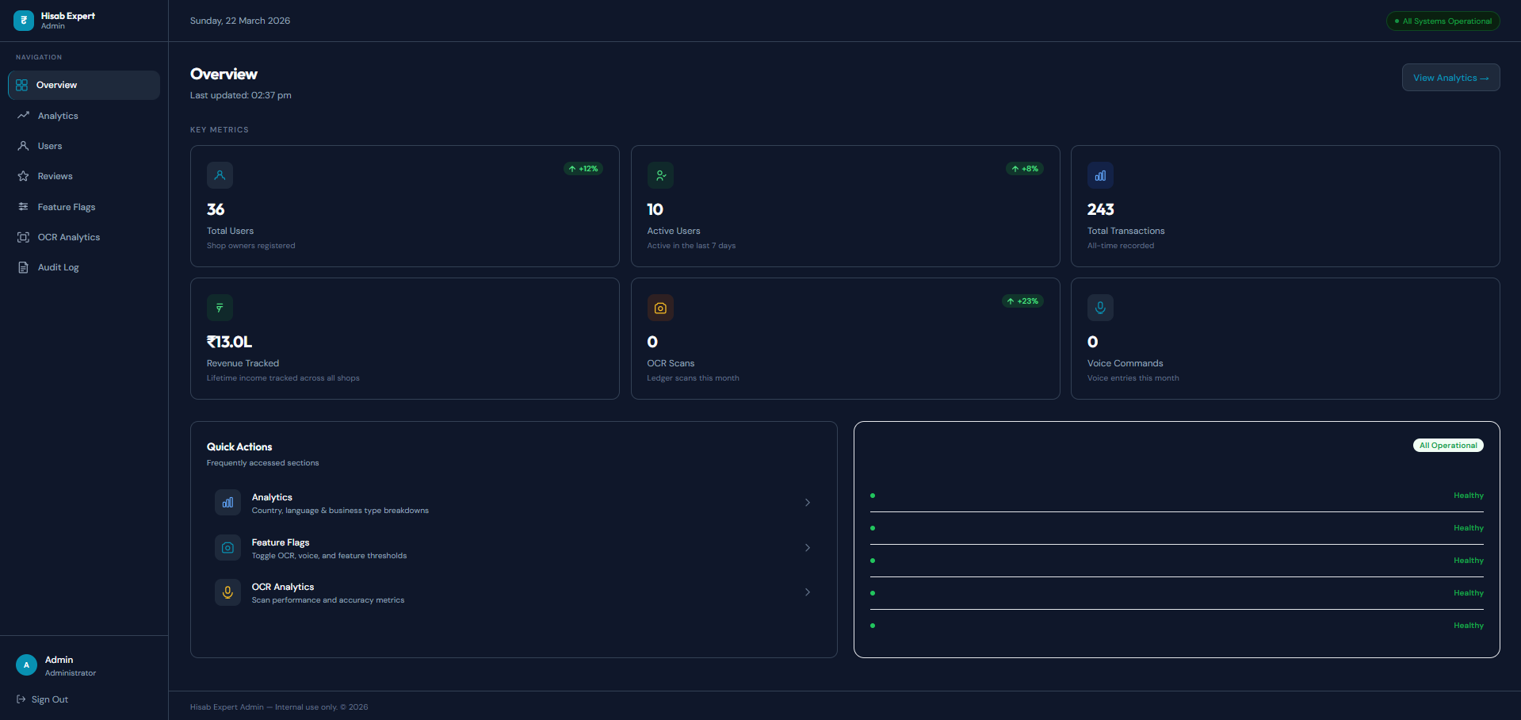
Task: Click the Total Transactions bar-chart icon
Action: coord(1100,175)
